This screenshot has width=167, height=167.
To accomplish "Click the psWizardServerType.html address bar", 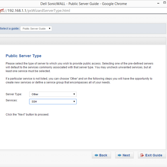I will 83,11.
